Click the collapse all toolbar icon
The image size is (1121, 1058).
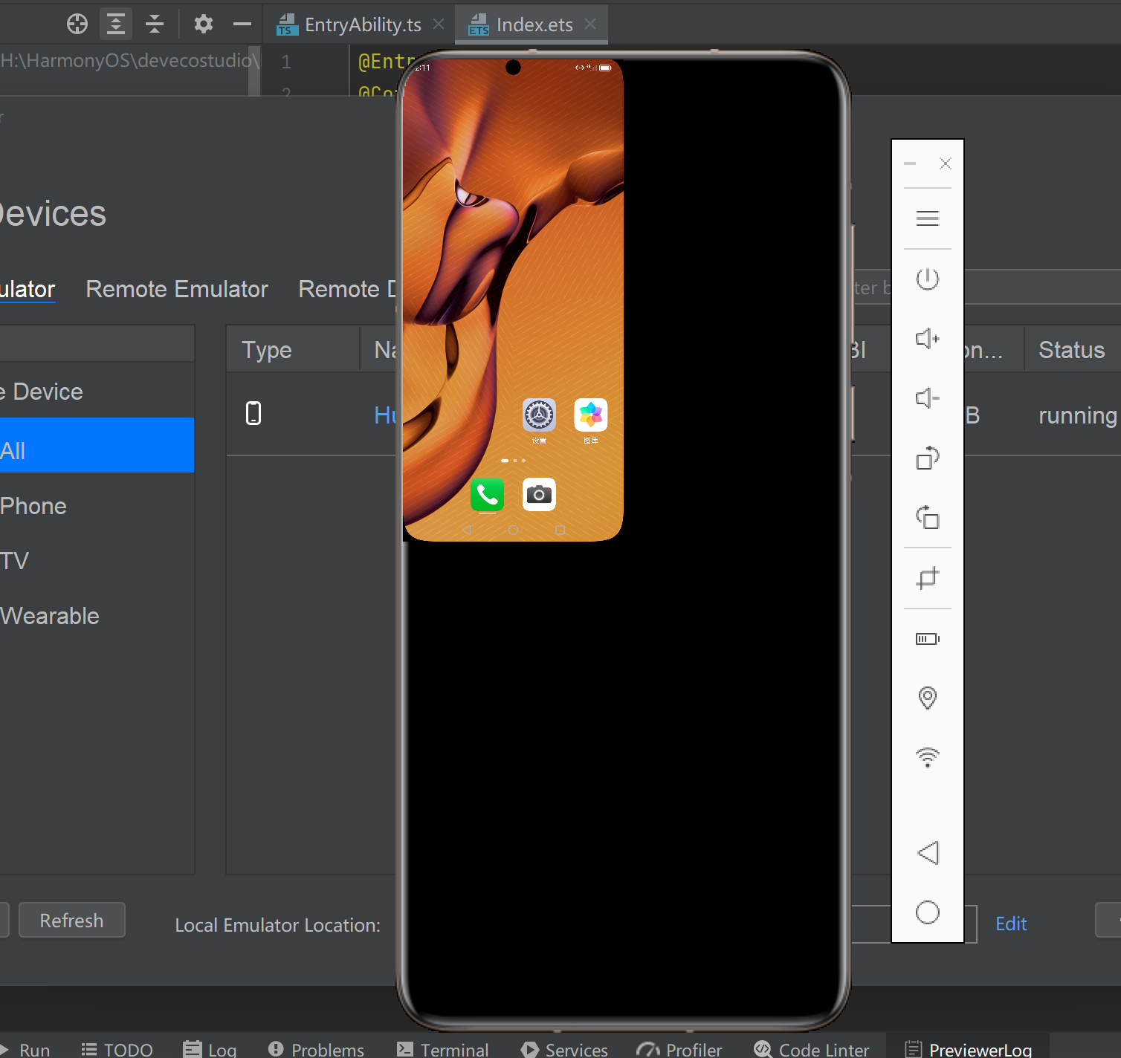pos(155,25)
